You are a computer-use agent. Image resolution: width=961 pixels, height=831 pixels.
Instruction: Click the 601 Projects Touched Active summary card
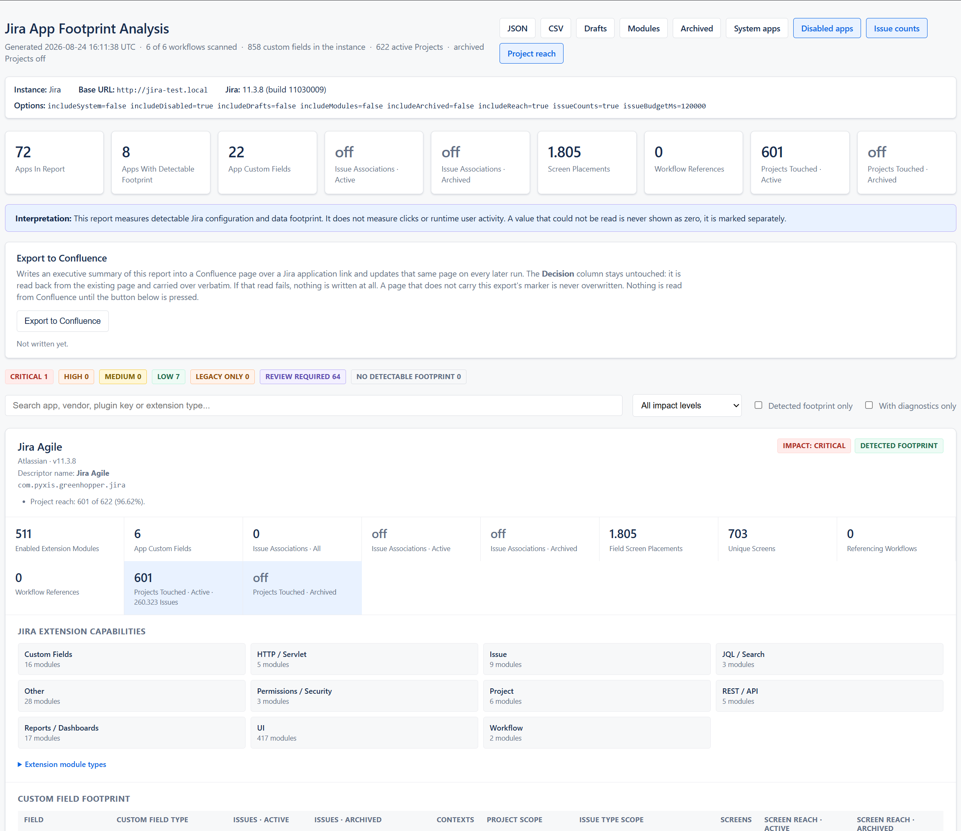pos(800,162)
